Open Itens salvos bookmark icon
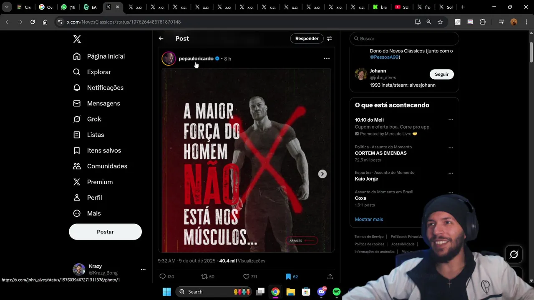This screenshot has height=300, width=534. [x=77, y=150]
